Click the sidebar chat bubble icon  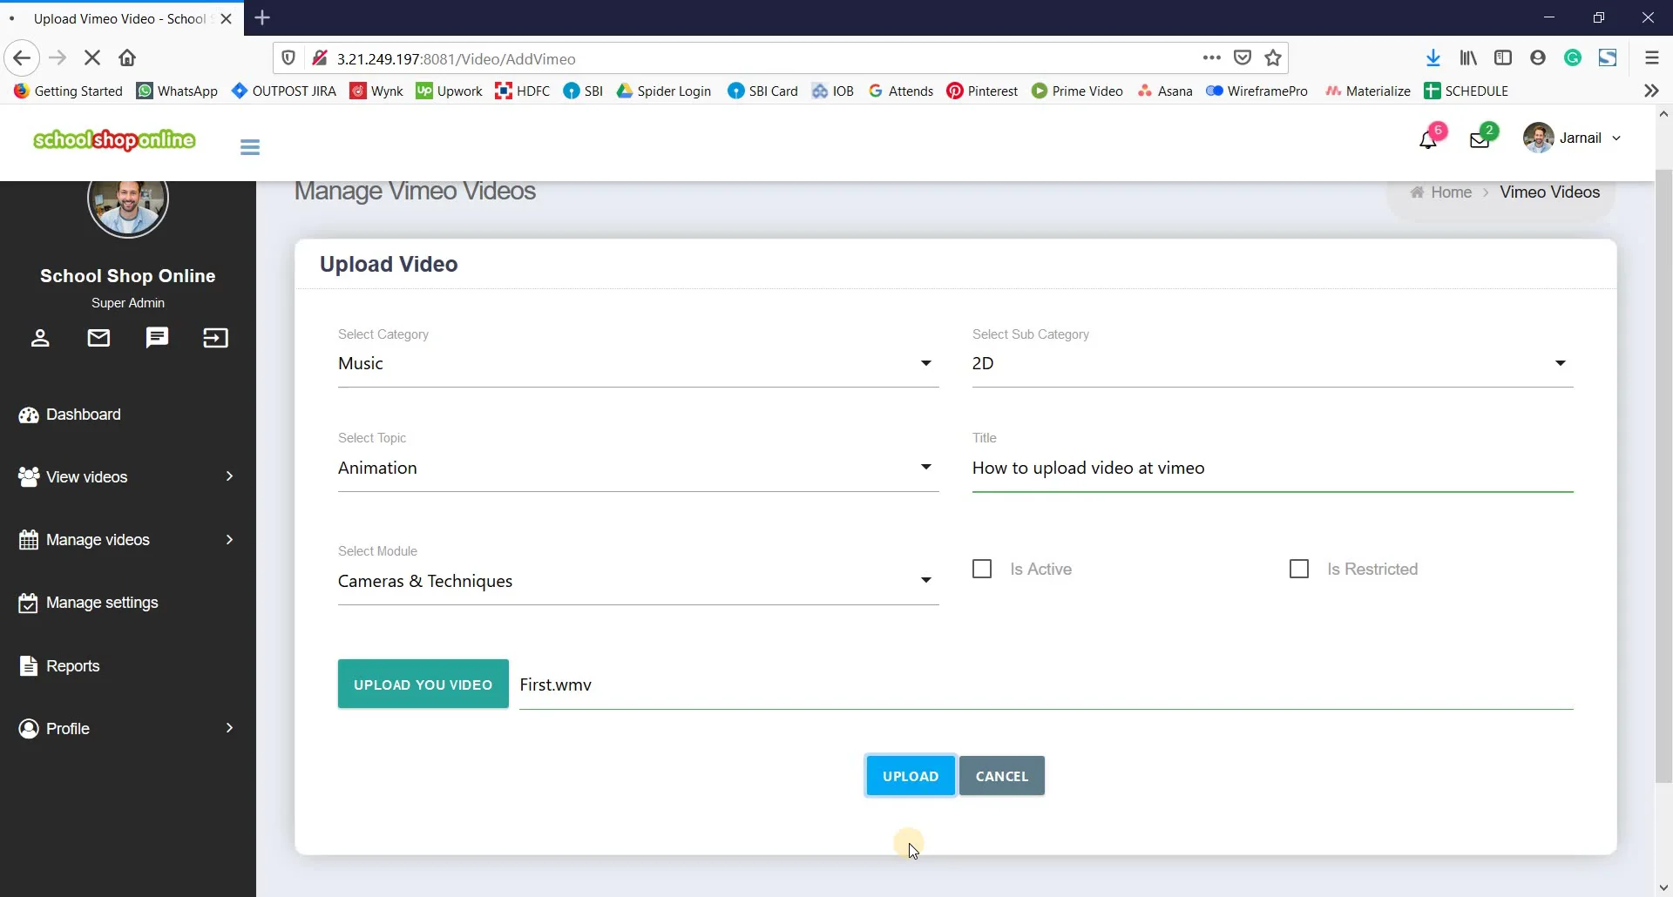(157, 338)
